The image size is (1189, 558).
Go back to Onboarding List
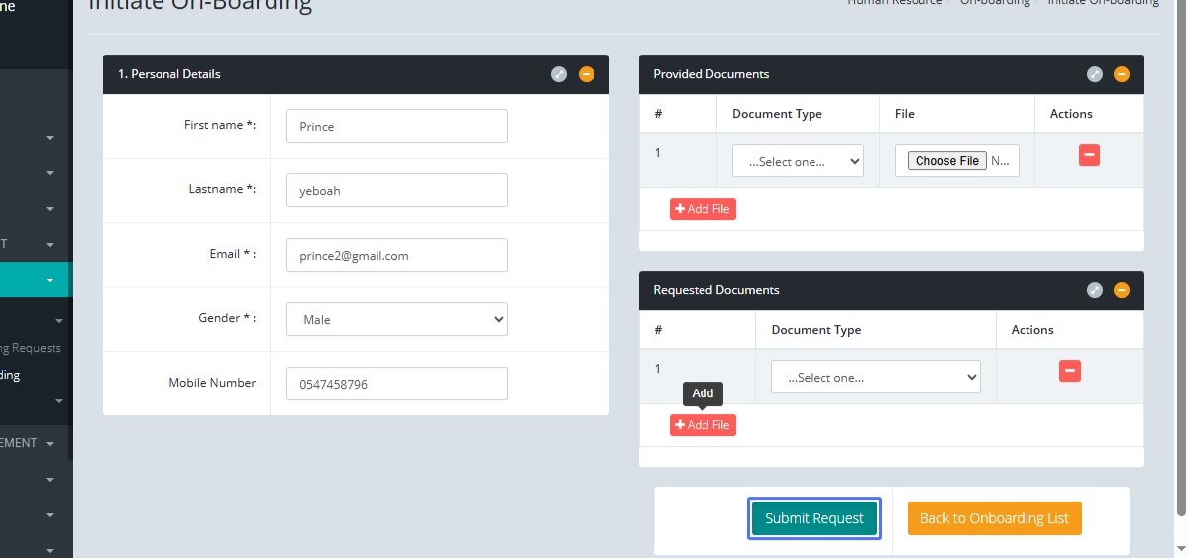point(994,518)
